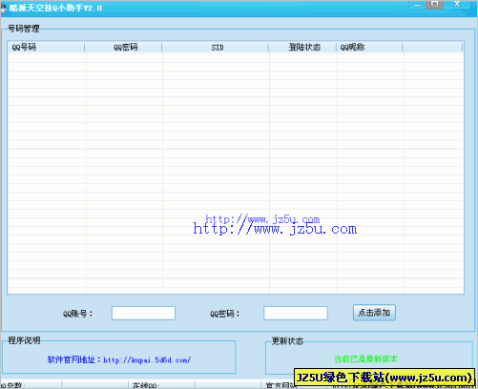The width and height of the screenshot is (478, 389).
Task: Minimize the 酷派天空挂Q小助手 window
Action: [x=418, y=5]
